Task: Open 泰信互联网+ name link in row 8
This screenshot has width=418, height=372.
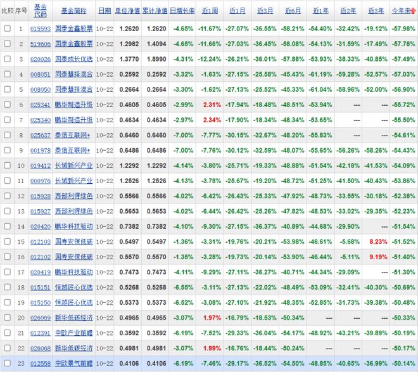Action: click(72, 135)
